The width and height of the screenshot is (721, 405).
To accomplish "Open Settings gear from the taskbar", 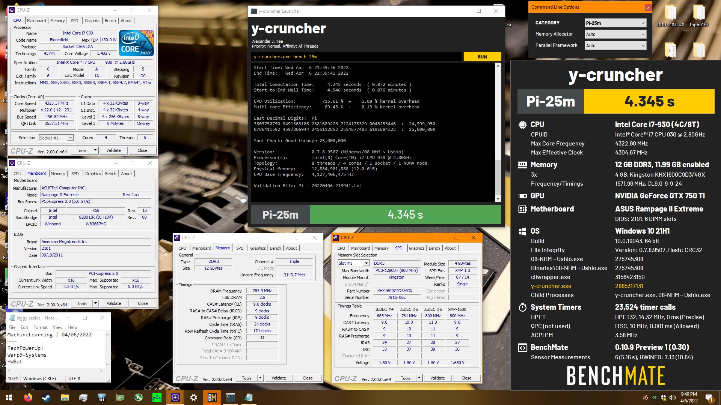I will pos(194,397).
